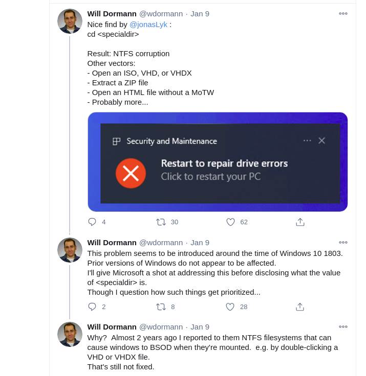The height and width of the screenshot is (376, 366).
Task: Open more options on first tweet
Action: pyautogui.click(x=343, y=14)
